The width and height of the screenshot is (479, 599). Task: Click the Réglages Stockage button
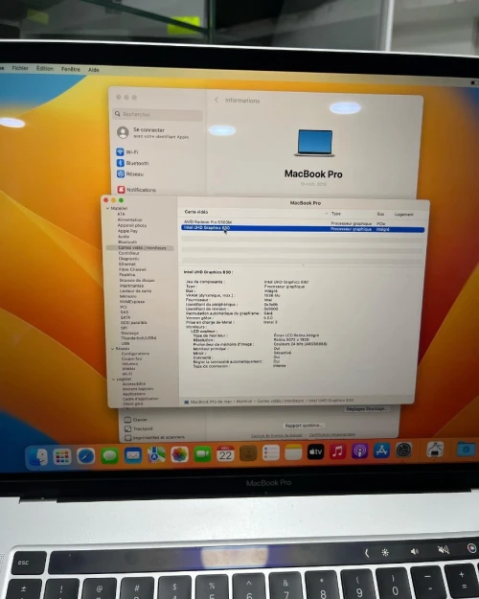[367, 408]
